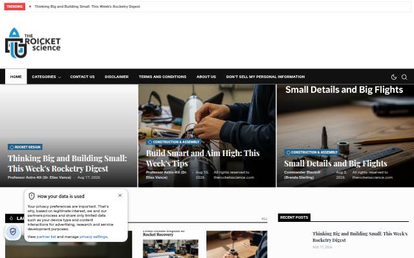Viewport: 414px width, 258px height.
Task: Click the red Trending label
Action: 14,6
